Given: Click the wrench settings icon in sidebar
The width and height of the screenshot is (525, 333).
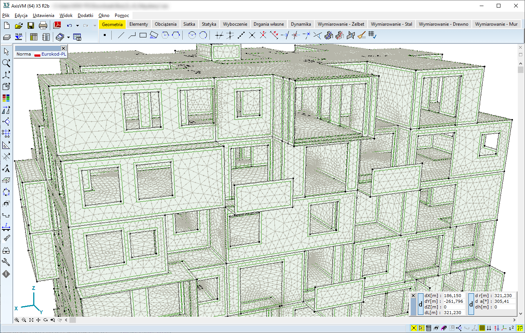Looking at the screenshot, I should pos(6,262).
